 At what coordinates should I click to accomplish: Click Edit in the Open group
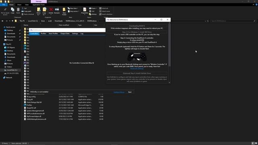point(92,11)
